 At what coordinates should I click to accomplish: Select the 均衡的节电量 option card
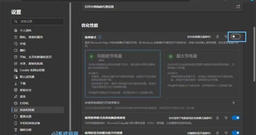click(x=123, y=74)
